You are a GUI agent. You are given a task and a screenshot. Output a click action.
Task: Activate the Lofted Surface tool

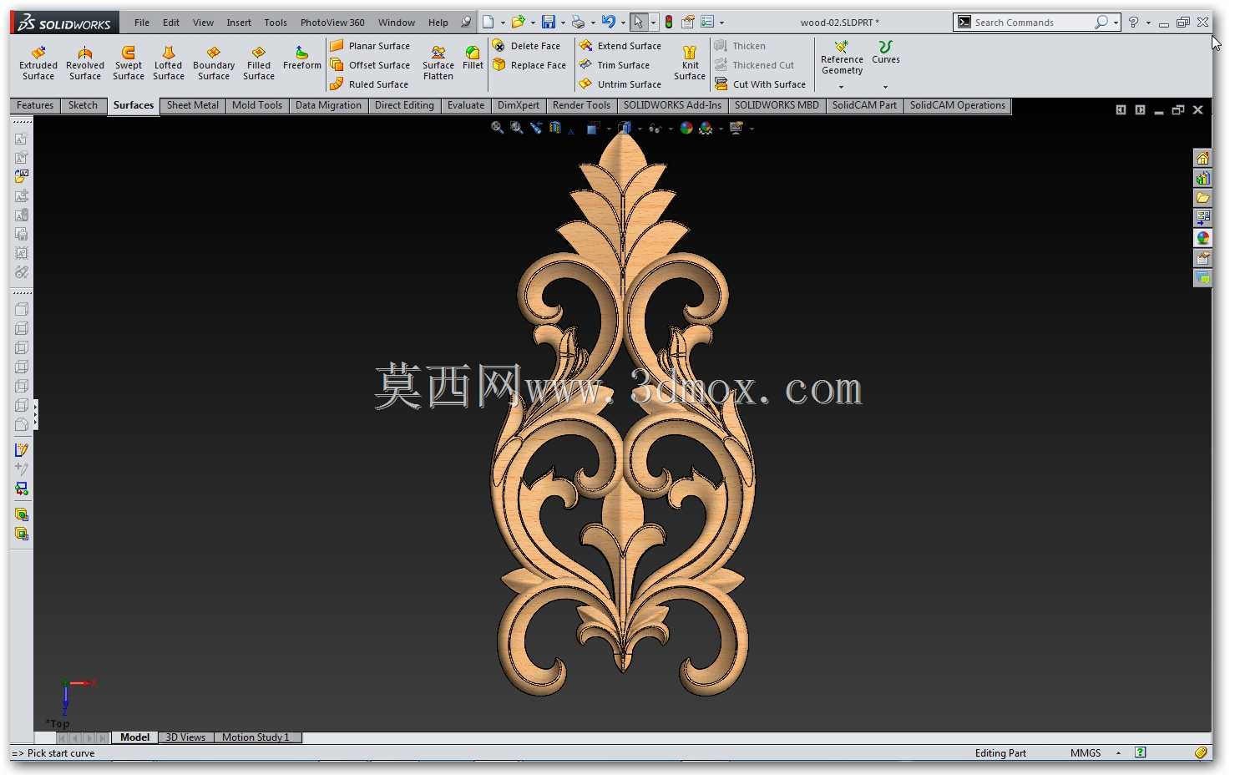pos(169,63)
